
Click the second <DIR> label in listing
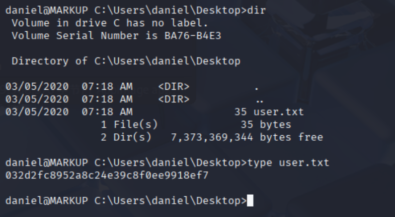[x=174, y=99]
